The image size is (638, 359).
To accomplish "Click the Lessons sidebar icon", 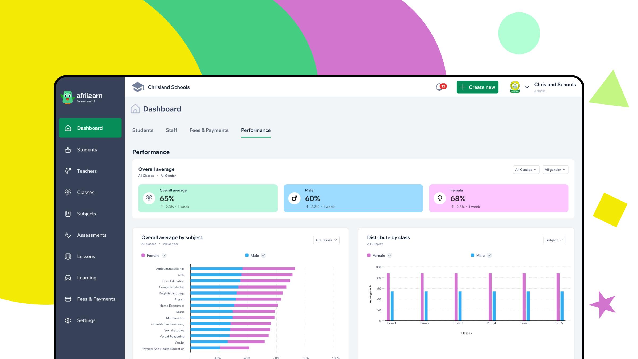I will [x=68, y=256].
